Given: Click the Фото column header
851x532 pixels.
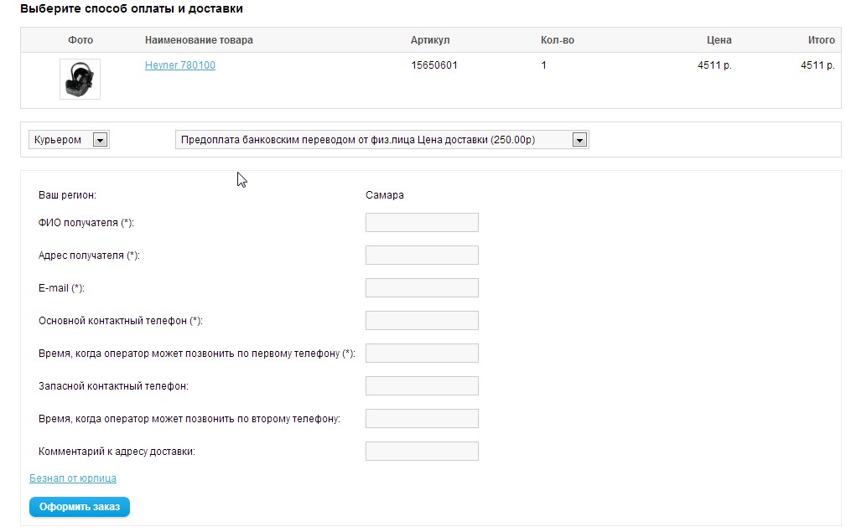Looking at the screenshot, I should click(x=80, y=40).
